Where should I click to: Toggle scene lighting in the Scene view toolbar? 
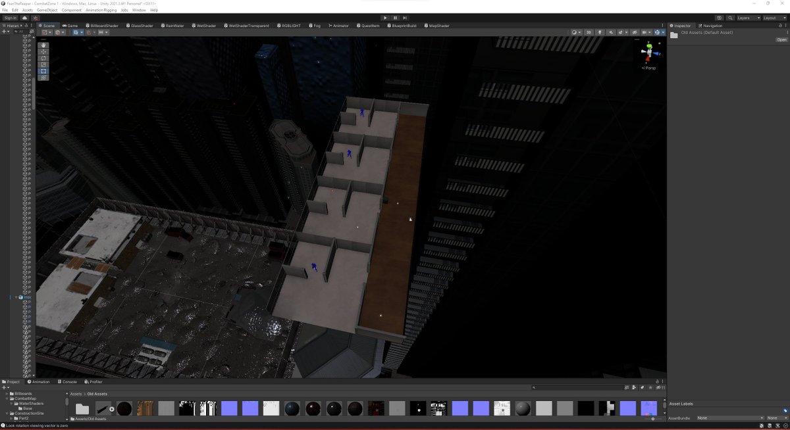point(600,32)
